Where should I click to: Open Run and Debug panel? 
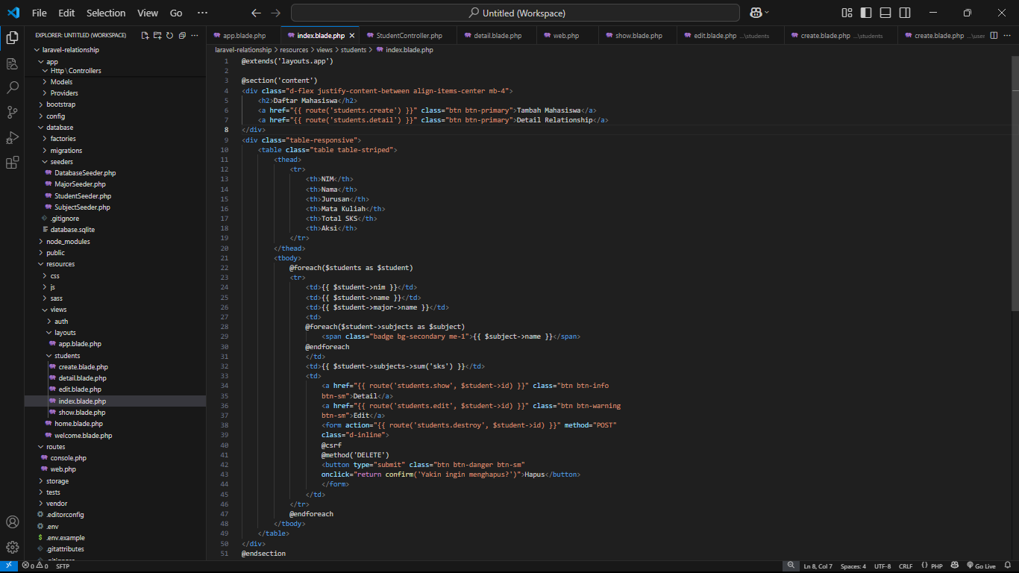point(12,138)
